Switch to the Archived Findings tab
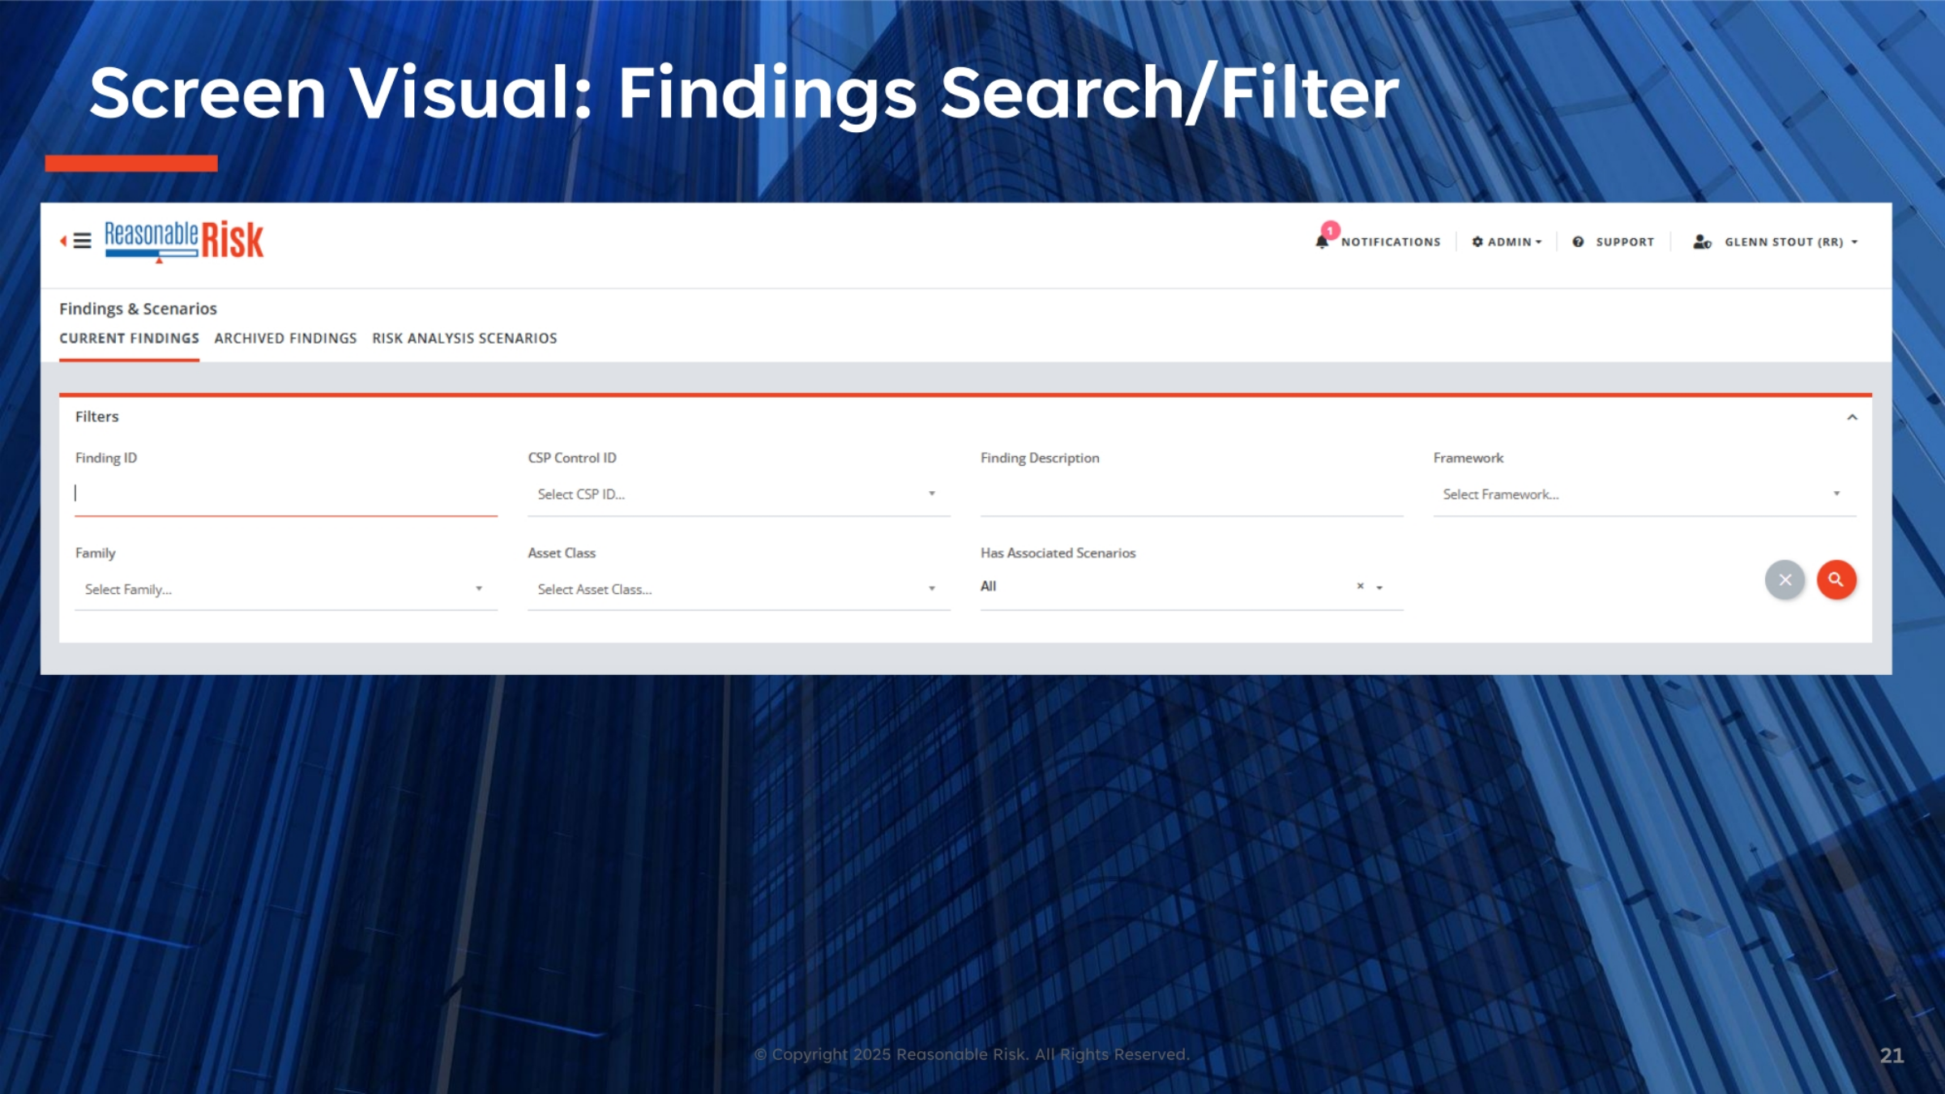The image size is (1945, 1094). pos(285,338)
